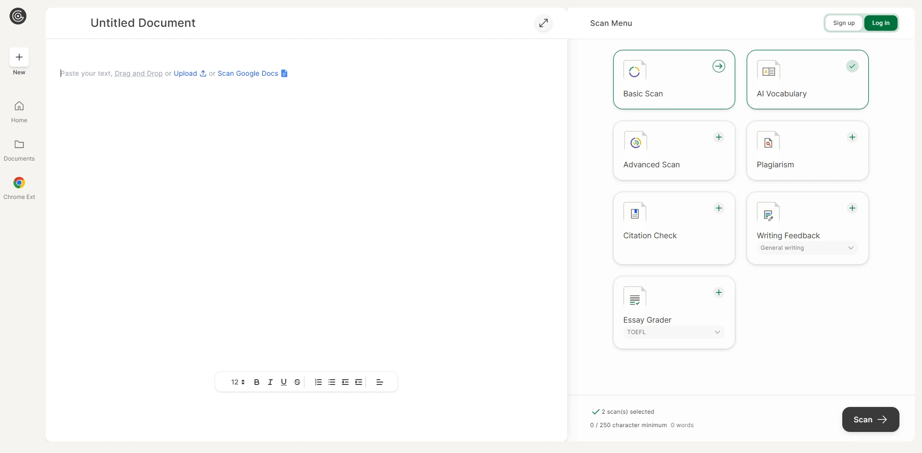The image size is (922, 453).
Task: Click the Scan Google Docs link
Action: point(248,73)
